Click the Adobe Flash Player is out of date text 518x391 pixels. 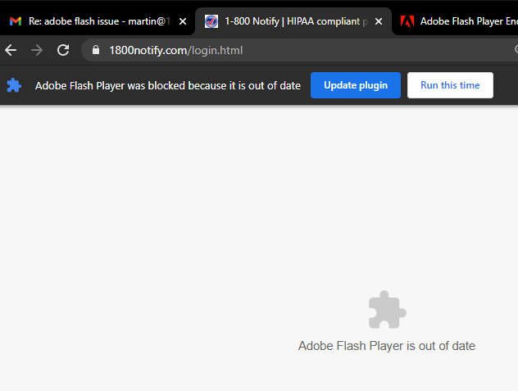(387, 346)
